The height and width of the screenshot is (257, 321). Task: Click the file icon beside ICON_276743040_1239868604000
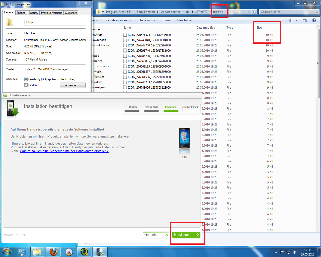[x=125, y=40]
